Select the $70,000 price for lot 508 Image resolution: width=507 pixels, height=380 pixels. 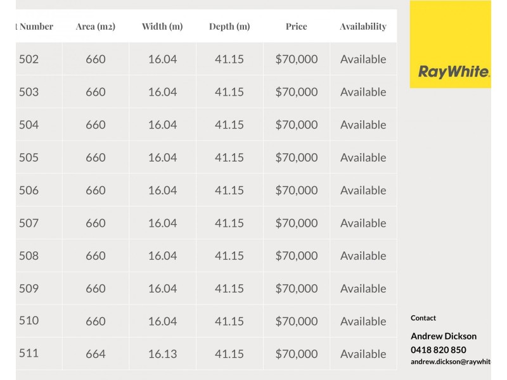296,256
